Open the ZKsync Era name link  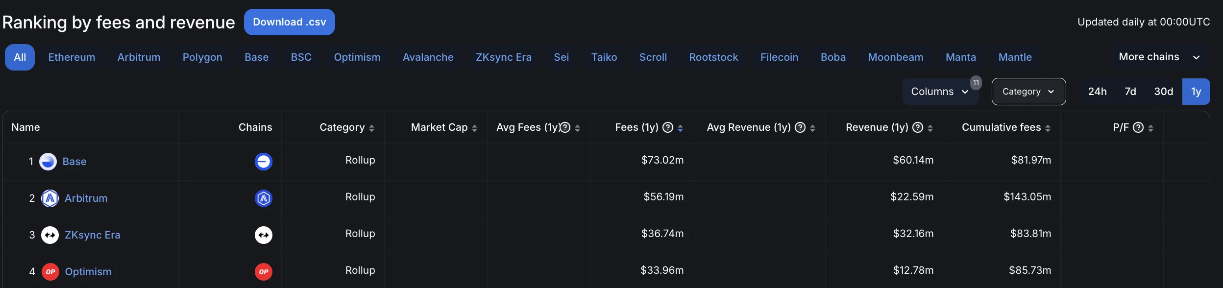[x=92, y=235]
